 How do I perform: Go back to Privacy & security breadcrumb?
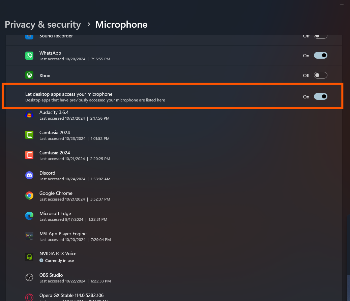(43, 25)
